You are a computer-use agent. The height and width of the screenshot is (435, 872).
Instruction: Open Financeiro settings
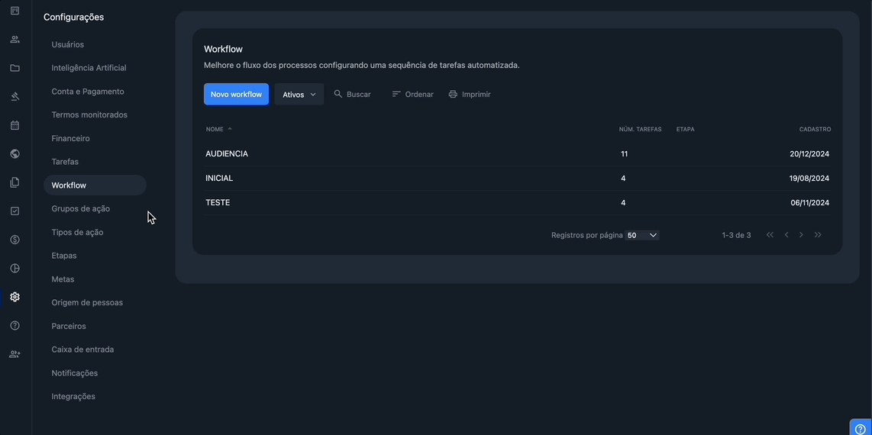(70, 138)
